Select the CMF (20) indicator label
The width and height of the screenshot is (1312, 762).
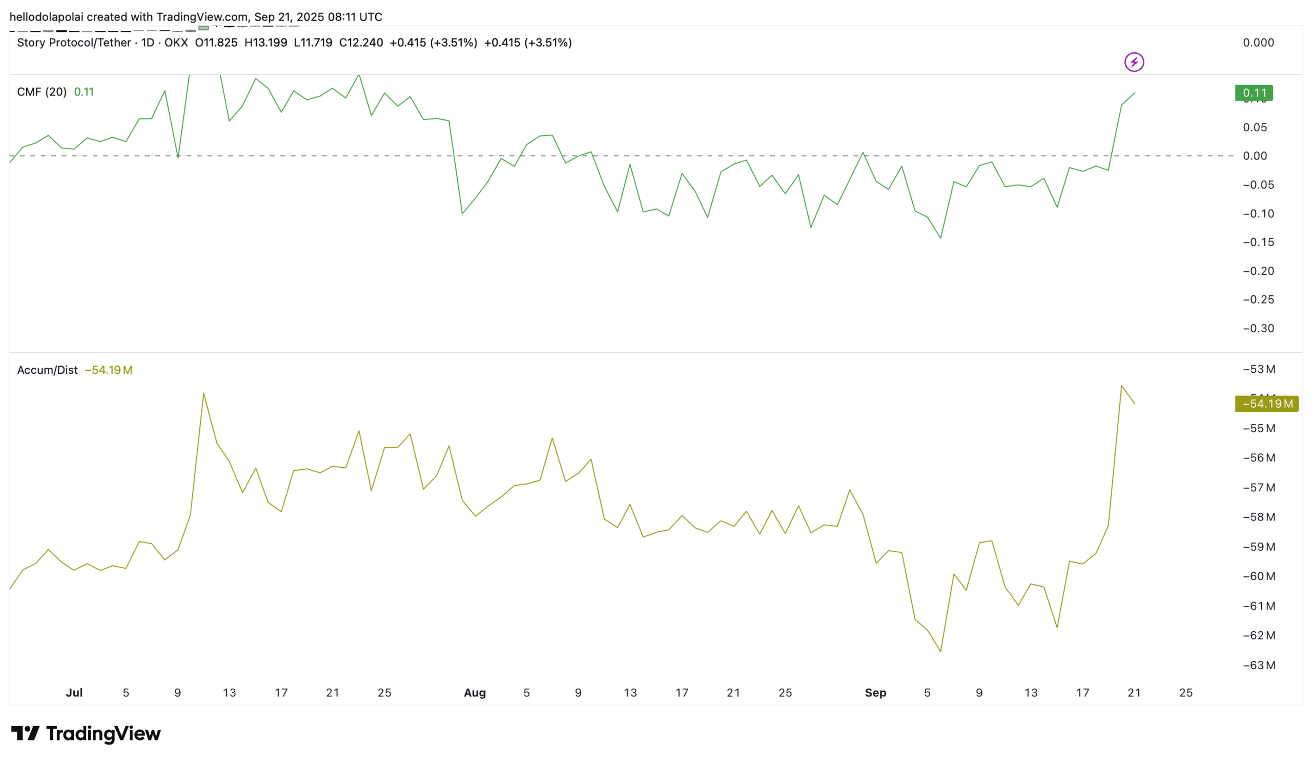click(42, 92)
